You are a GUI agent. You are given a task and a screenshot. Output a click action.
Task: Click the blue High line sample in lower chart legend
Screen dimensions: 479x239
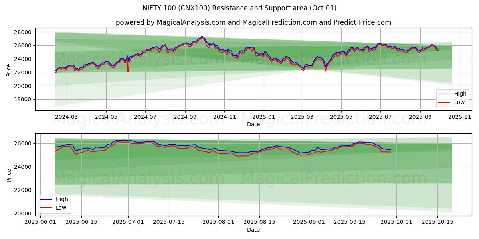pos(47,199)
